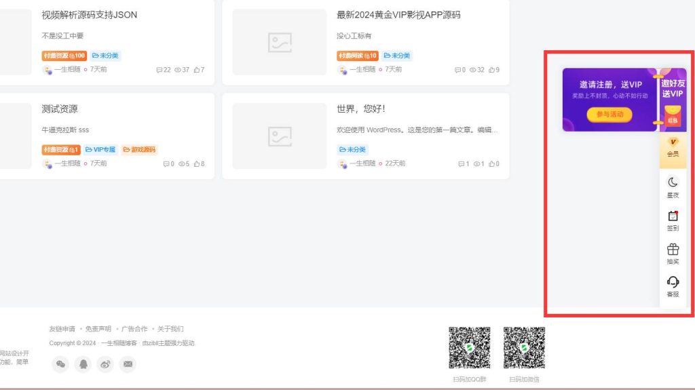The width and height of the screenshot is (695, 390).
Task: Click the 扫码加微信 QR code
Action: tap(524, 348)
